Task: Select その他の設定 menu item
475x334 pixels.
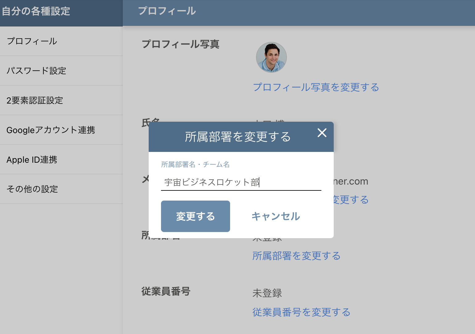Action: pos(61,189)
